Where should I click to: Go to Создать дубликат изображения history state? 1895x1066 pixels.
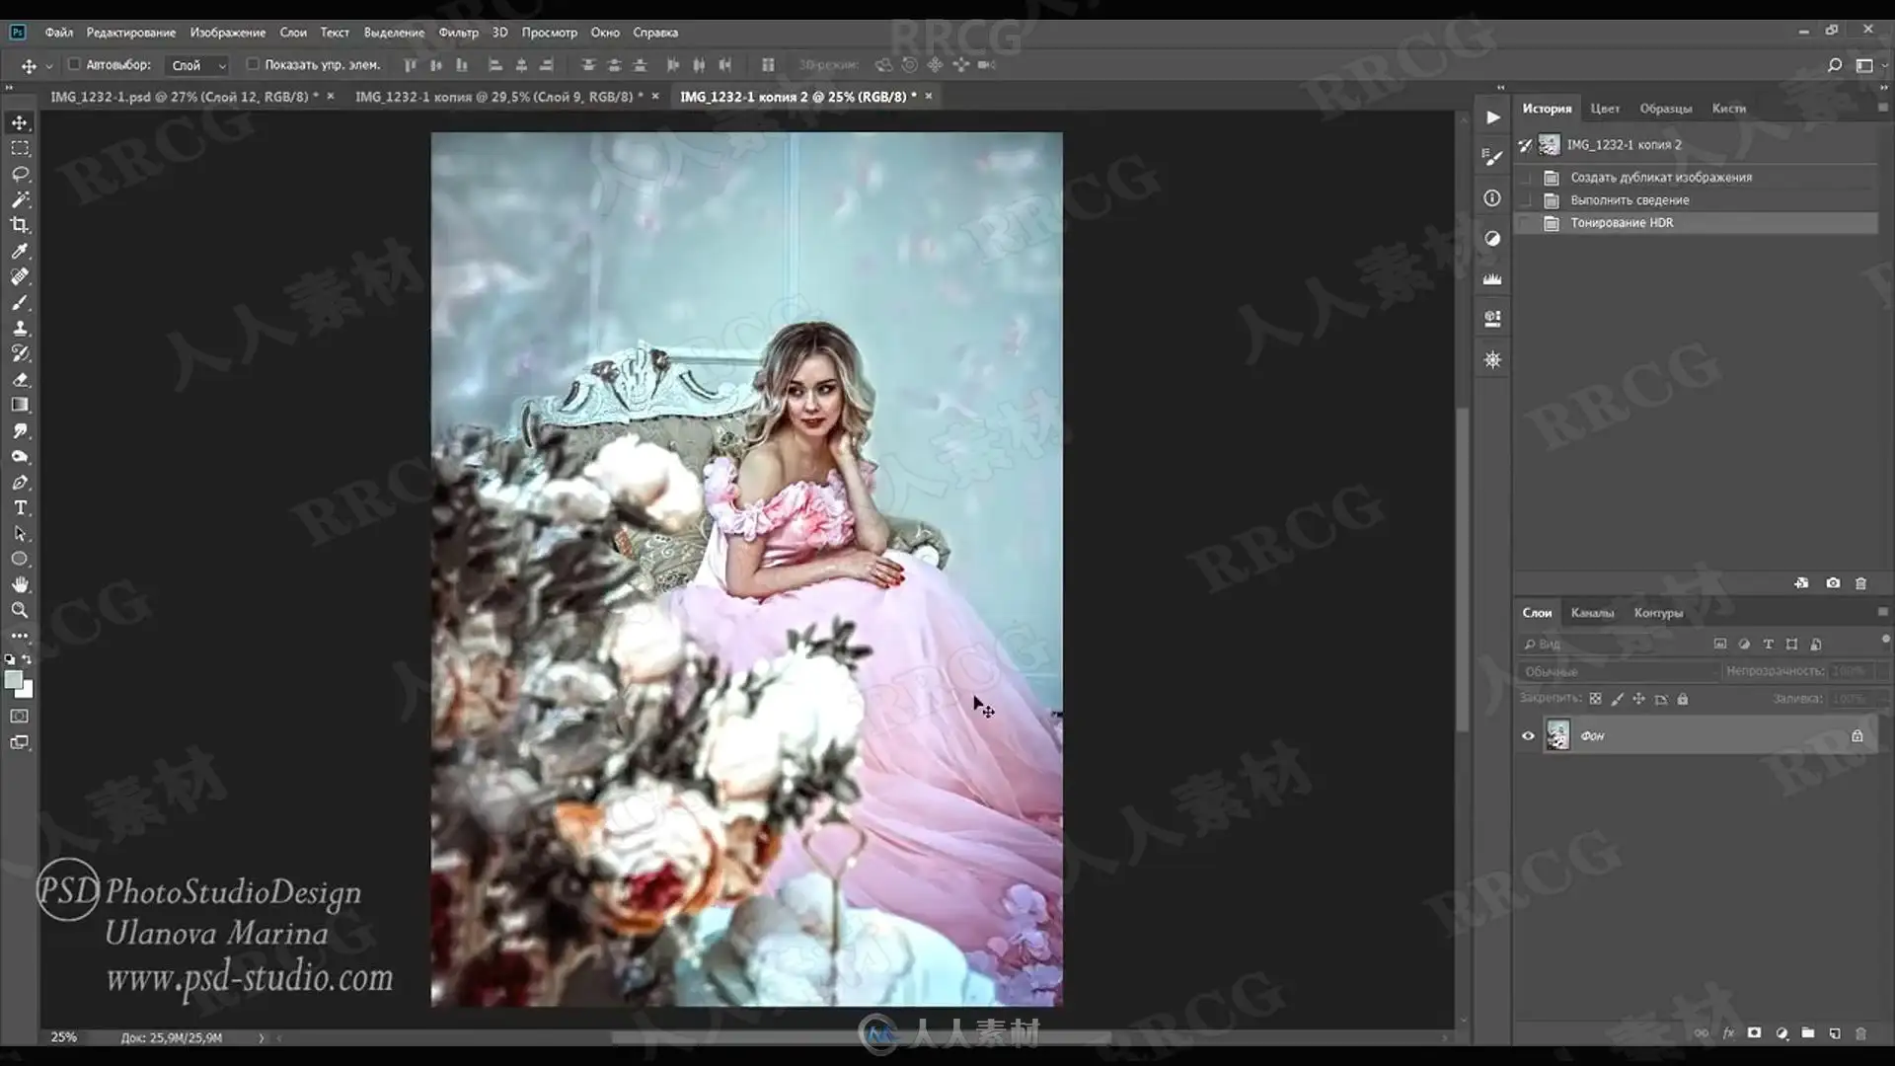(1661, 178)
